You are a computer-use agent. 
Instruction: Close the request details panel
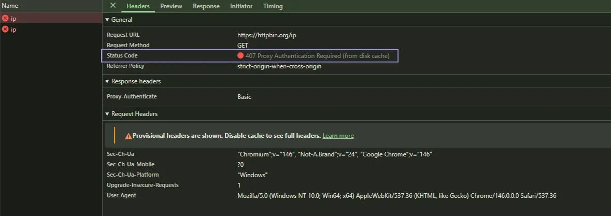click(x=113, y=6)
